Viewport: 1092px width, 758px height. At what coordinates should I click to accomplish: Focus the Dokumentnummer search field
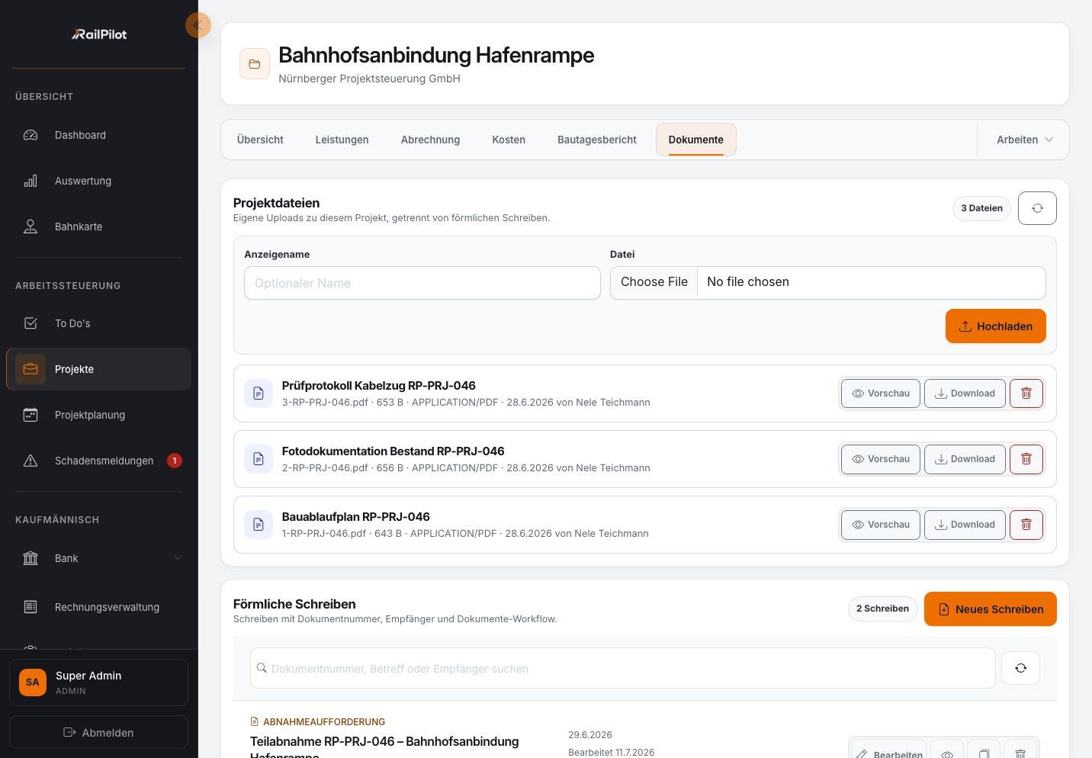[622, 668]
